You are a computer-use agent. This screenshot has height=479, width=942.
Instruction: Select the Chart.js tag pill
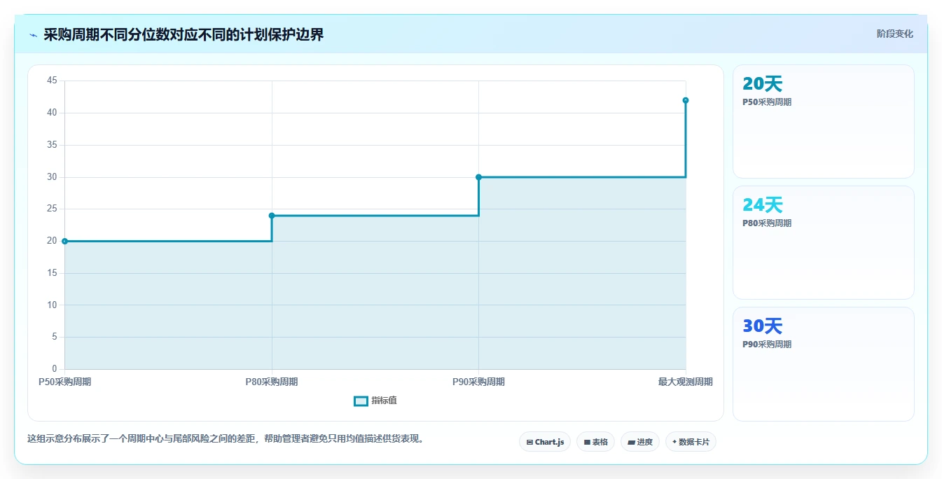pyautogui.click(x=545, y=442)
